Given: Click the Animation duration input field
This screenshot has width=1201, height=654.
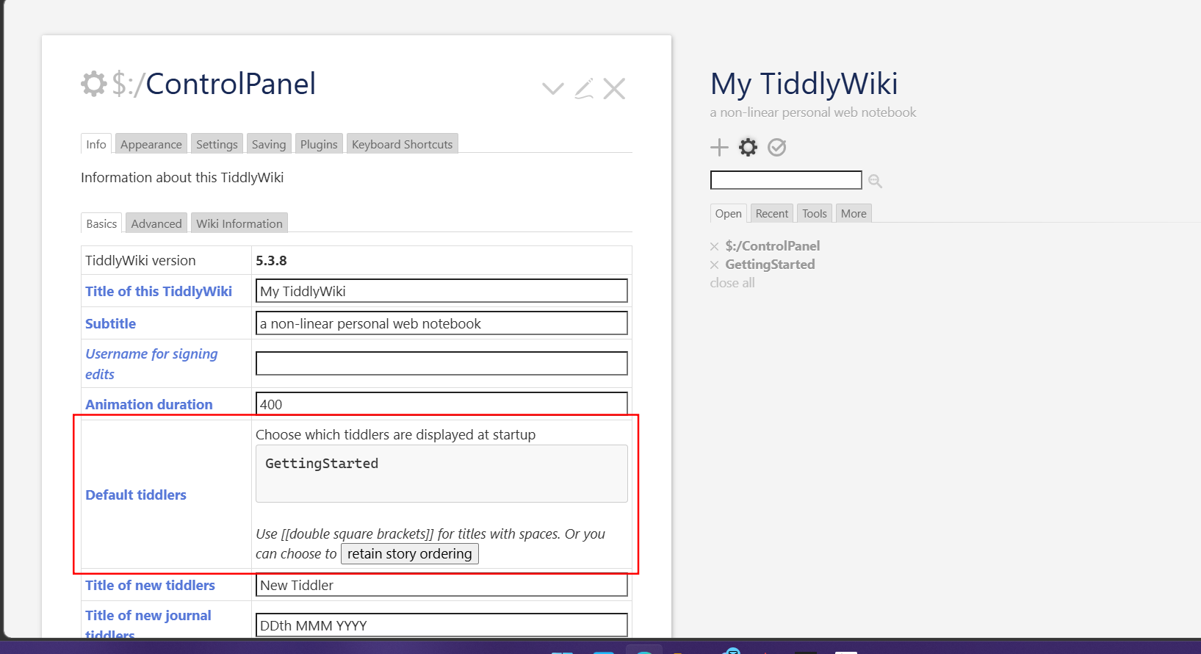Looking at the screenshot, I should [x=441, y=404].
